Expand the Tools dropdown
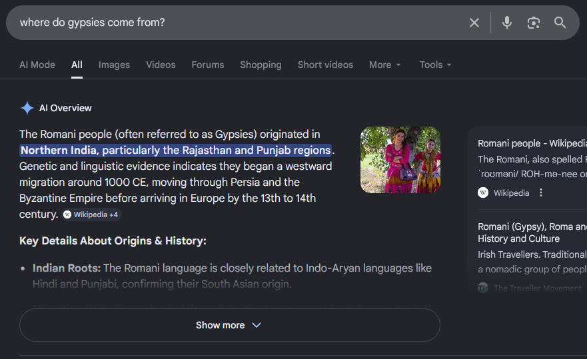 (x=435, y=65)
